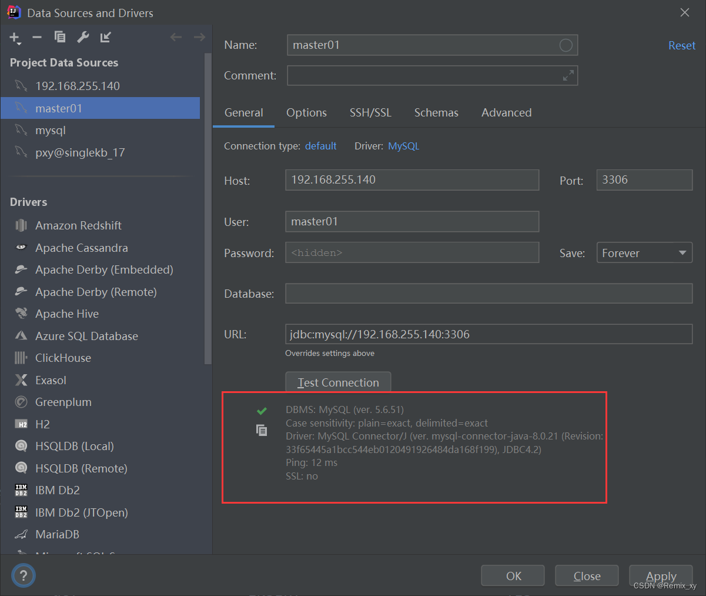706x596 pixels.
Task: Focus the User input field
Action: click(x=412, y=222)
